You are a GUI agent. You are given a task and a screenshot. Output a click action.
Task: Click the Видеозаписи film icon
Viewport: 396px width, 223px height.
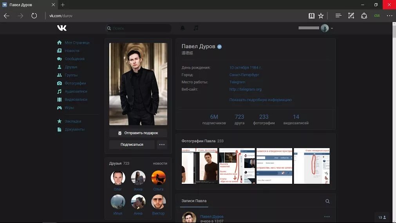60,100
